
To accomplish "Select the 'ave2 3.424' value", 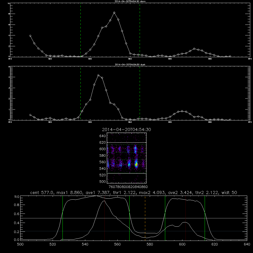I will (180, 193).
